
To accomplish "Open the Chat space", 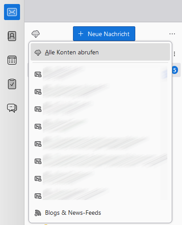I will click(x=12, y=108).
